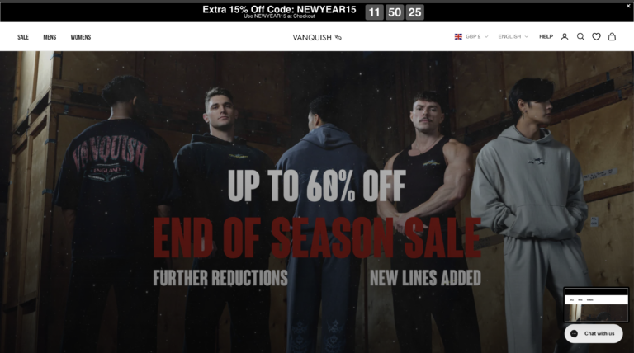Click the Further Reductions banner text
The height and width of the screenshot is (353, 634).
pos(220,278)
